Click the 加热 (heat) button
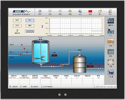The image size is (125, 100). point(17,26)
